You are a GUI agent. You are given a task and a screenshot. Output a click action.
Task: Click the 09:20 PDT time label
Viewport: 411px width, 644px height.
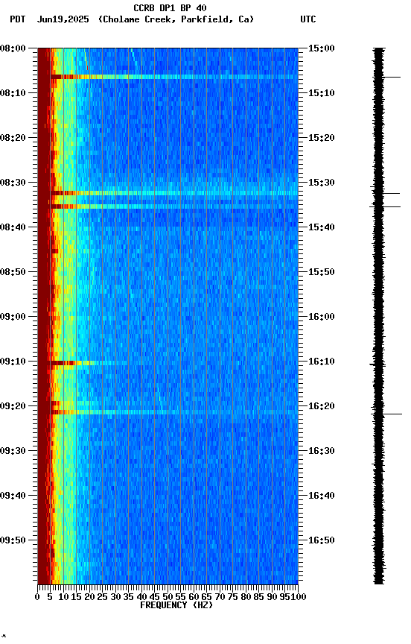pos(13,406)
